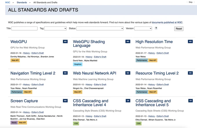This screenshot has width=197, height=128.
Task: Click Web API tag on High Resolution Time card
Action: [x=153, y=60]
